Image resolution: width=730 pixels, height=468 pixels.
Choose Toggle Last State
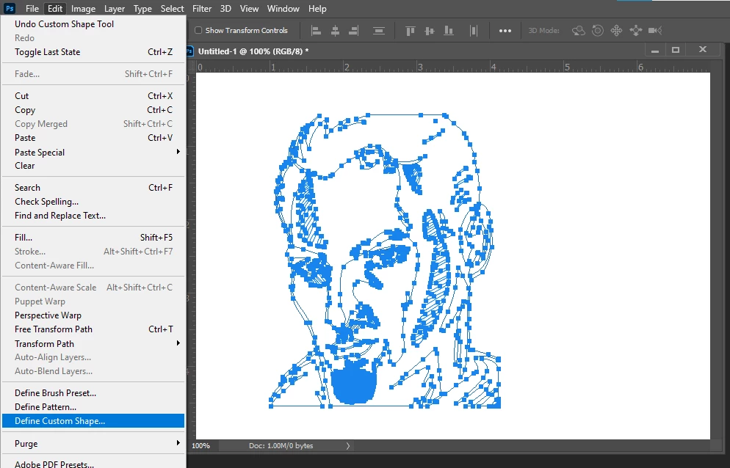tap(93, 52)
